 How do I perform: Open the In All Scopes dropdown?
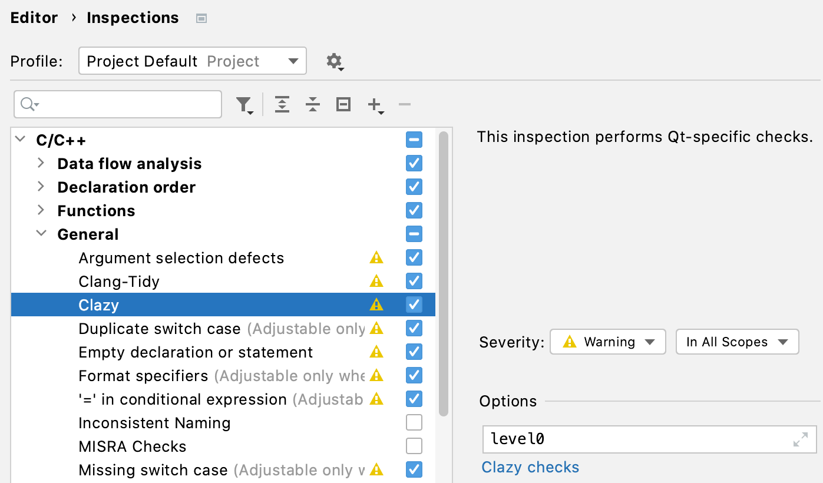736,342
